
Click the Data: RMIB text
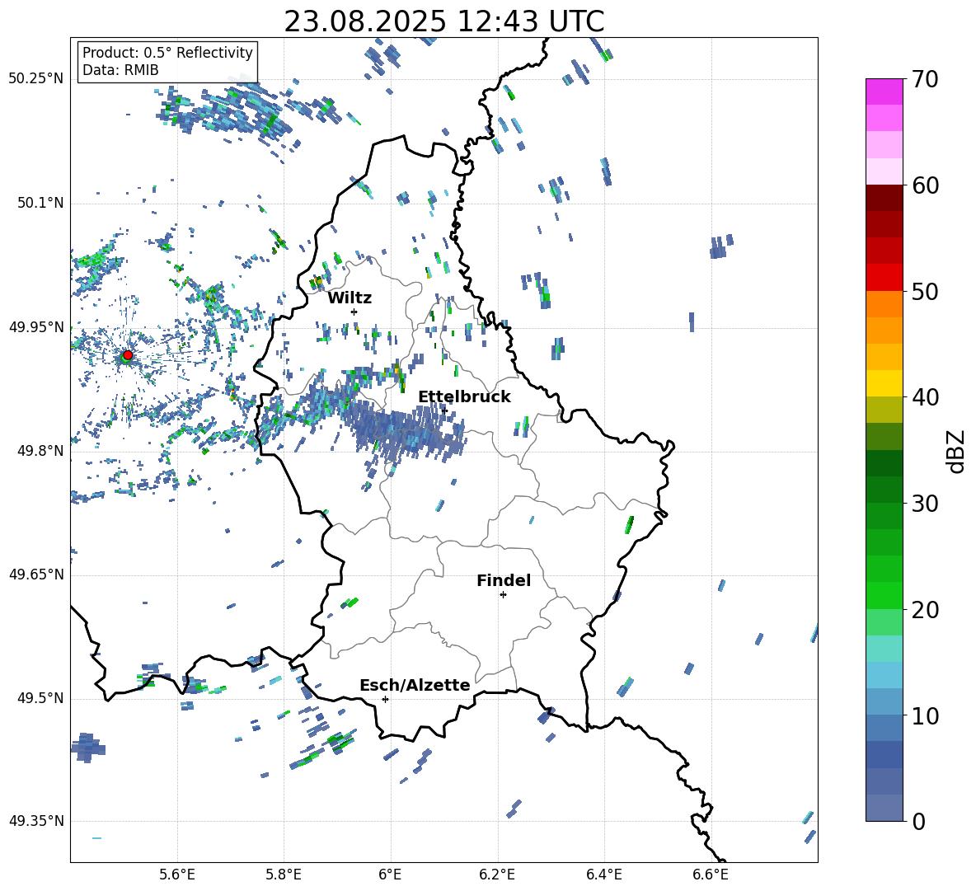pos(120,70)
